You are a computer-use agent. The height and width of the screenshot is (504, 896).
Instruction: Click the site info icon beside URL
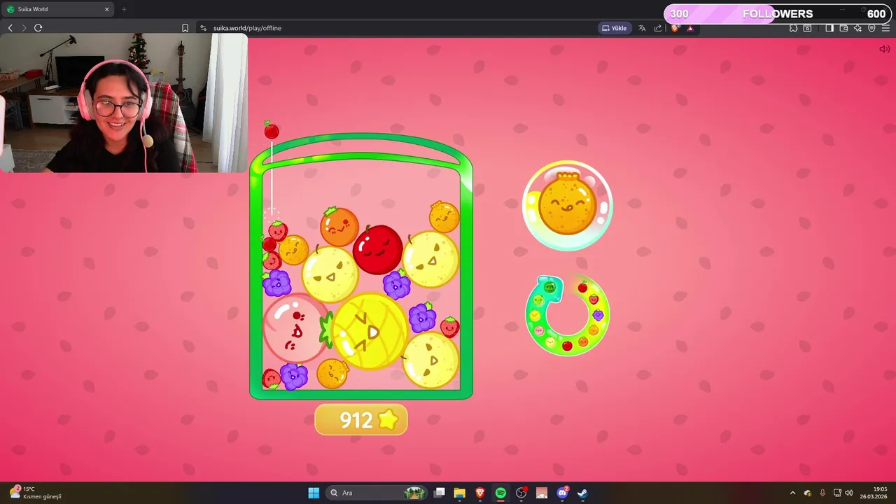tap(203, 28)
